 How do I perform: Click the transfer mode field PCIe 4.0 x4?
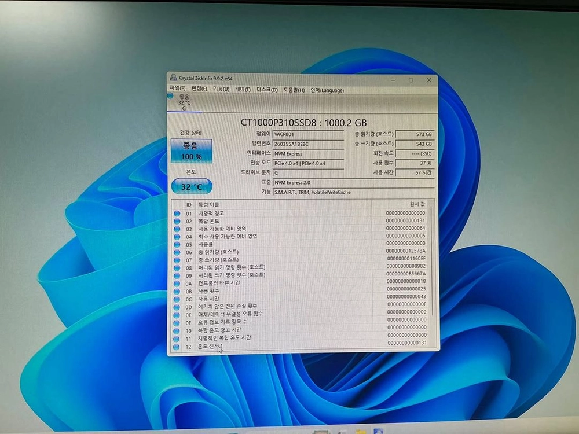click(309, 163)
